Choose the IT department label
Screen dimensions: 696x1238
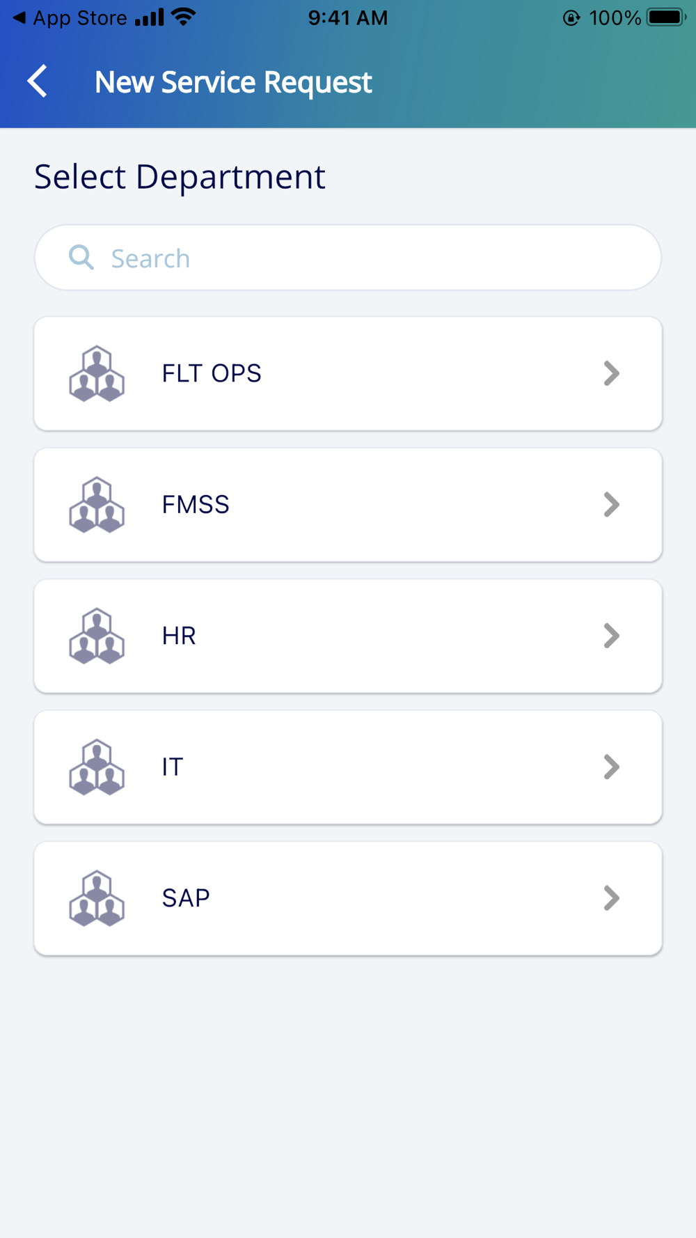click(173, 767)
